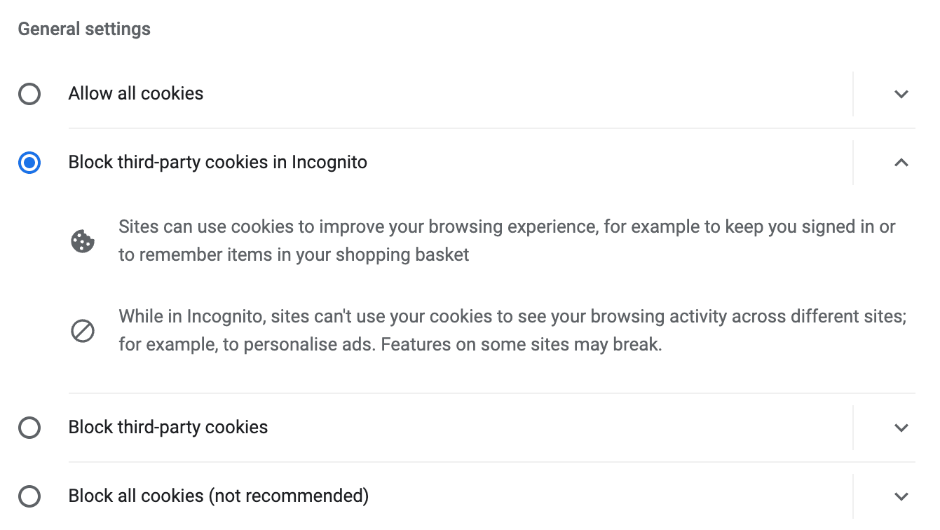Click the down chevron beside Allow all cookies
Viewport: 940px width, 530px height.
(x=901, y=93)
